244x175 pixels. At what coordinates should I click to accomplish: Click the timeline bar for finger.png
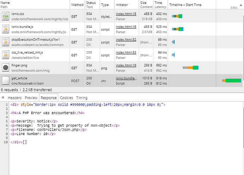point(191,67)
